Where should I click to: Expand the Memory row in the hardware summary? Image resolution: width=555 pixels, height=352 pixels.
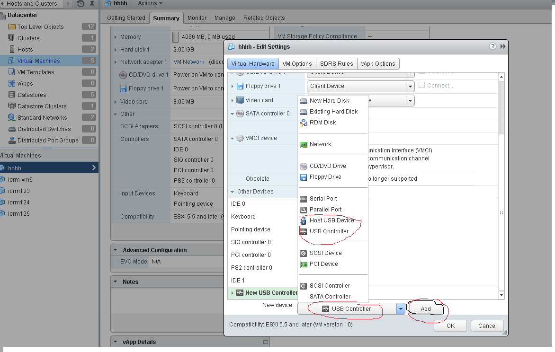point(116,36)
